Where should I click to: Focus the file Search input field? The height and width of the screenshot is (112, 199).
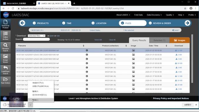[x=36, y=40]
